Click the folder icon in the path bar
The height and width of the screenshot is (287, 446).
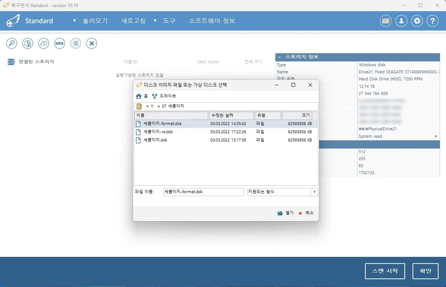tap(139, 106)
